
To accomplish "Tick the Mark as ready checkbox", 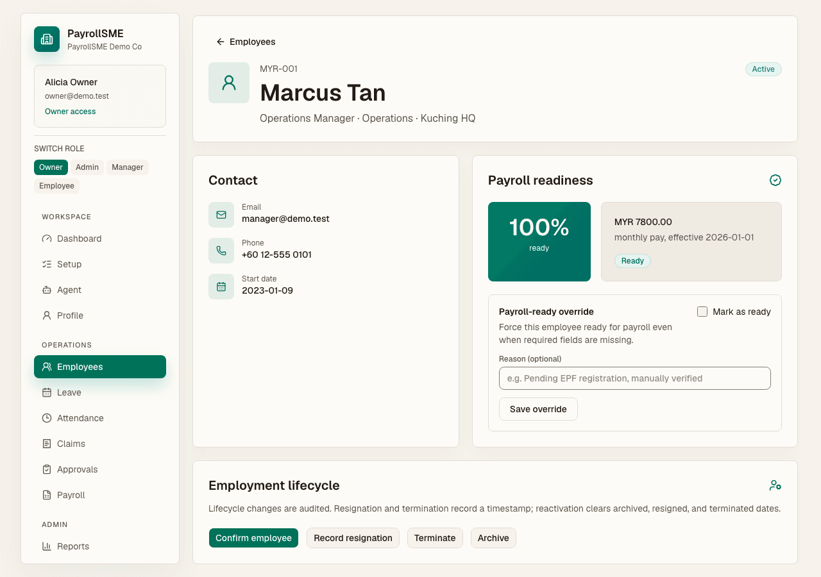I will coord(702,312).
